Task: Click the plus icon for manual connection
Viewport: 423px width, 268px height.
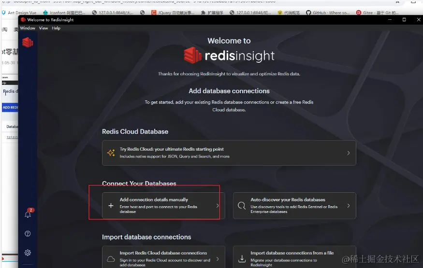Action: [111, 206]
